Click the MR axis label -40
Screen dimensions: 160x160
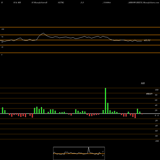click(156, 126)
